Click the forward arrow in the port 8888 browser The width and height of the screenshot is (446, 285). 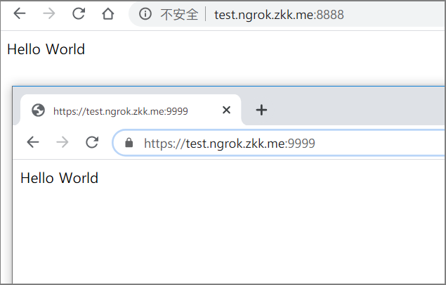click(x=49, y=14)
